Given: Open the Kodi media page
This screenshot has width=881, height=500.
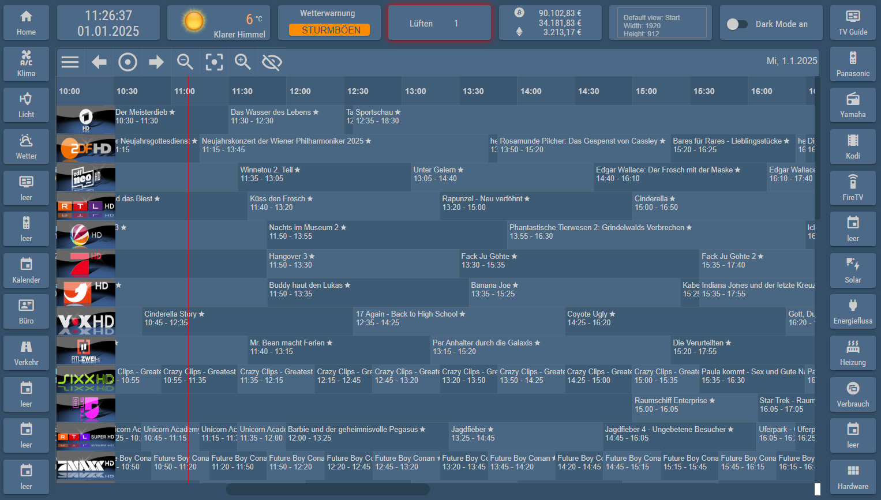Looking at the screenshot, I should click(853, 146).
